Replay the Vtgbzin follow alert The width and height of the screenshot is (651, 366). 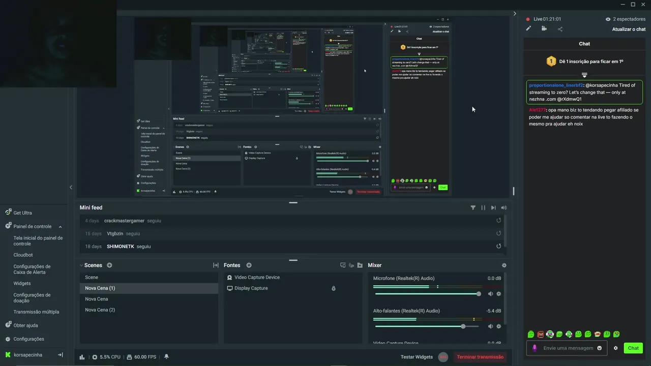pos(498,233)
